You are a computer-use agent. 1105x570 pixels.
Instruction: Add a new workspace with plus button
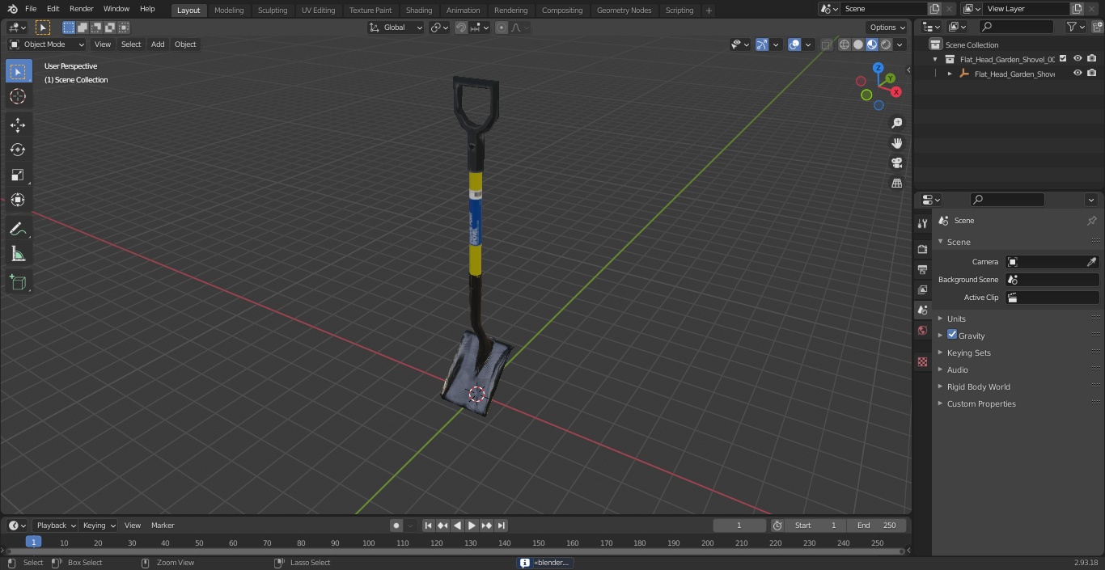[x=709, y=11]
